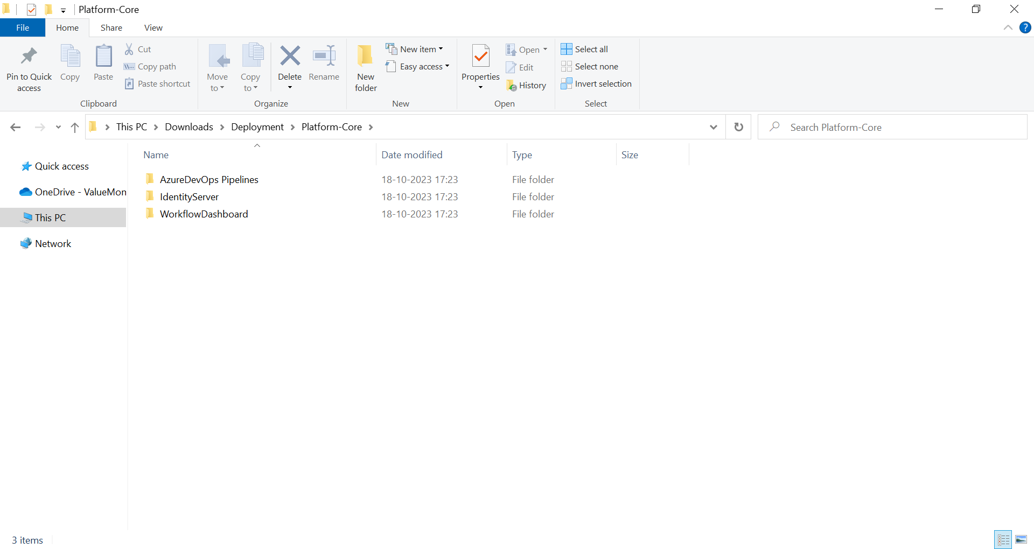Open the Move to menu
The height and width of the screenshot is (549, 1034).
click(x=218, y=68)
